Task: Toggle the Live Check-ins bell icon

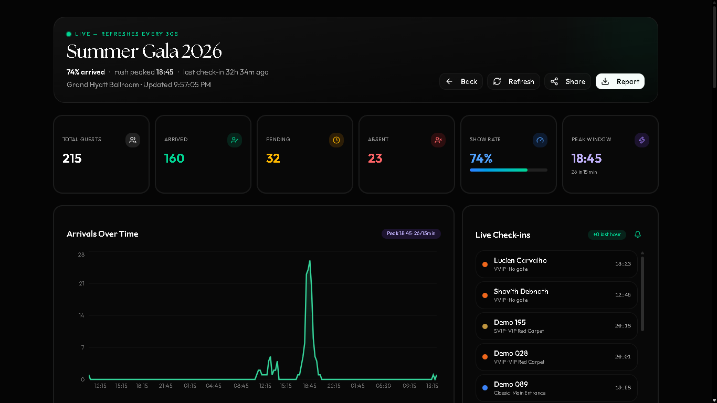Action: [x=638, y=235]
